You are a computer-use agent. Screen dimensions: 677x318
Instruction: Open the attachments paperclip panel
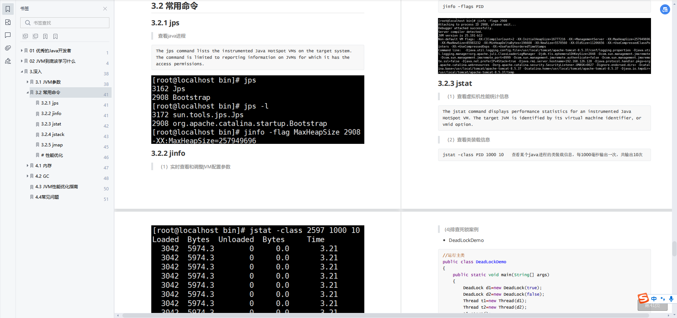[8, 48]
